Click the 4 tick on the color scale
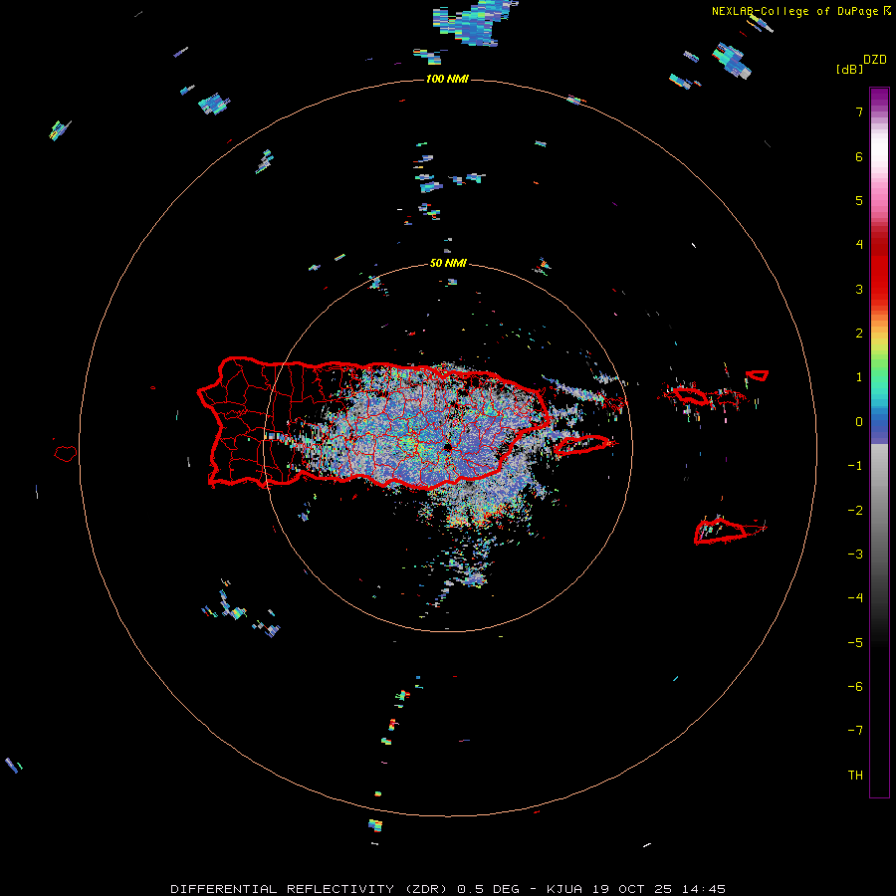Viewport: 896px width, 896px height. (859, 245)
